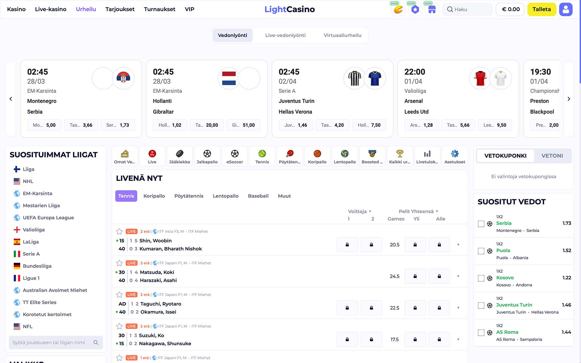Viewport: 581px width, 363px height.
Task: Switch to Live-vedonlyönti tab
Action: (x=285, y=35)
